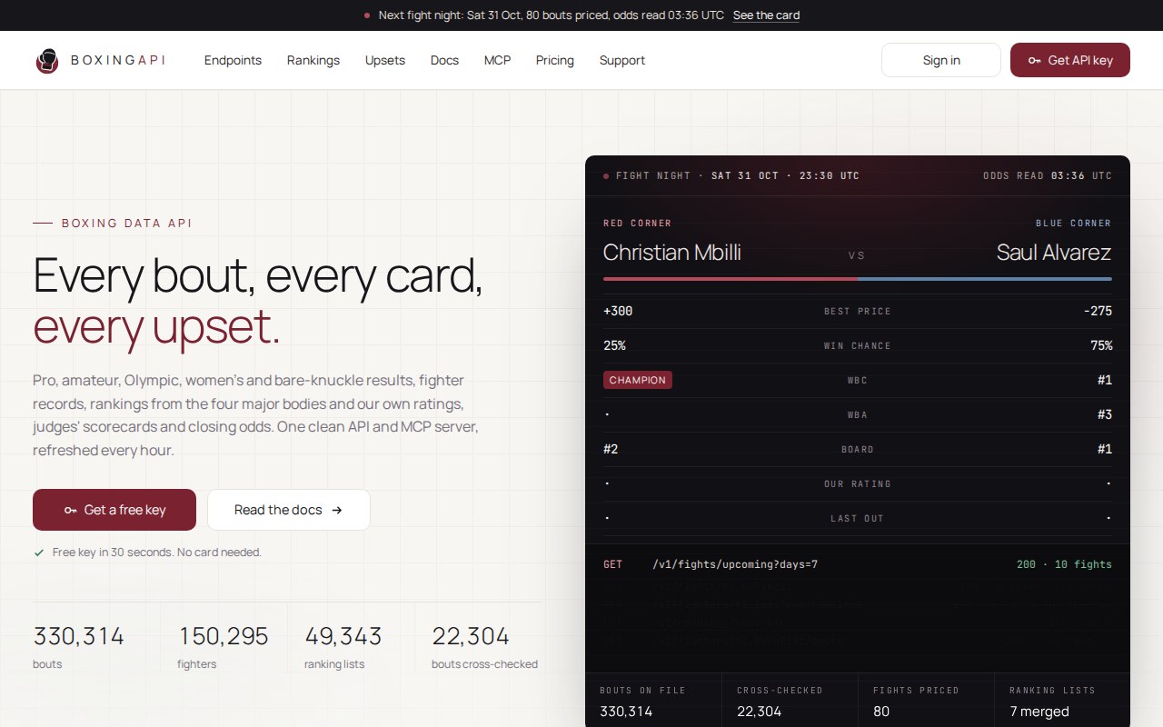This screenshot has height=727, width=1163.
Task: Open the MCP nav link
Action: (x=497, y=60)
